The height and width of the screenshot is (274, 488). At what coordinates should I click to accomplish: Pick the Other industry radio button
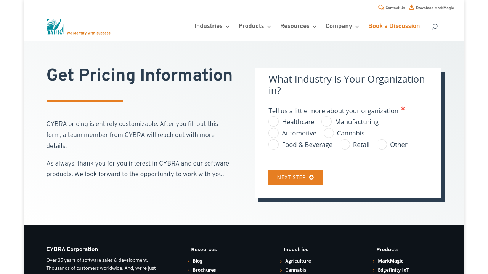click(x=382, y=145)
